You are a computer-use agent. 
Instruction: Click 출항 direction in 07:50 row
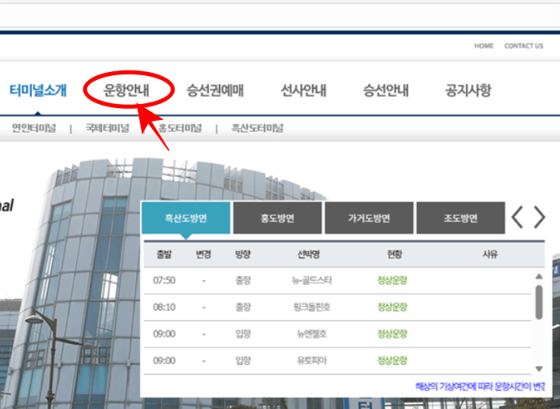pos(243,280)
